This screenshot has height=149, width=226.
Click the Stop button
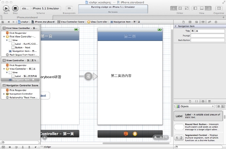tap(15, 8)
